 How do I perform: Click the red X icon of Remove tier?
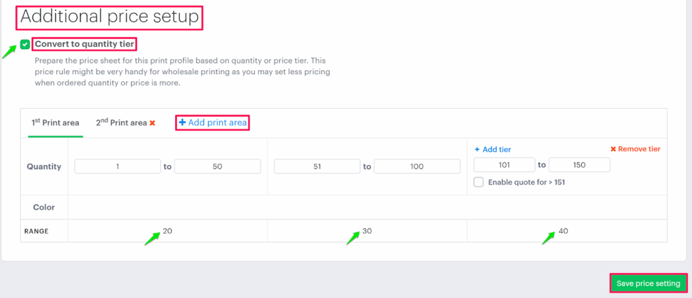613,150
